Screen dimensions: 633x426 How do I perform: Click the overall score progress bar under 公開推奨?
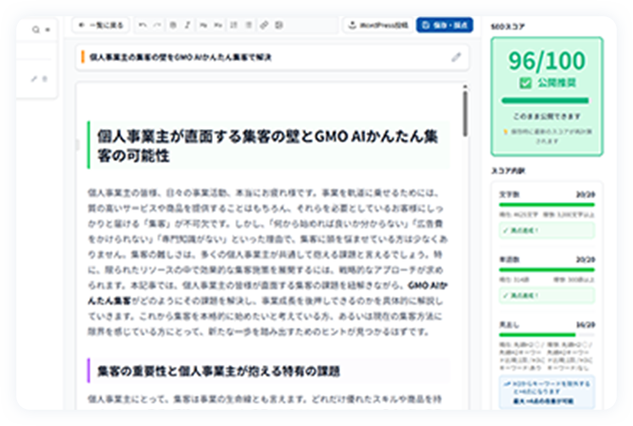tap(545, 100)
